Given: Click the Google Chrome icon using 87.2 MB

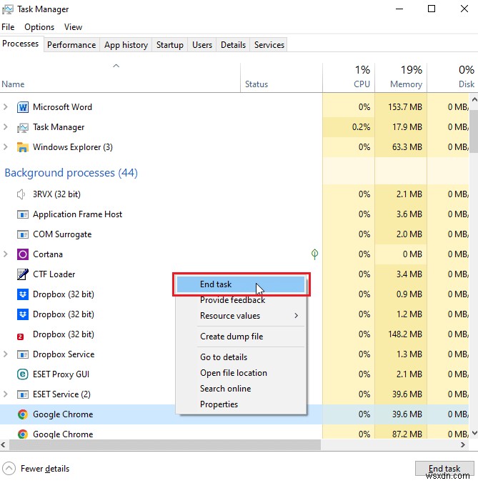Looking at the screenshot, I should coord(22,434).
